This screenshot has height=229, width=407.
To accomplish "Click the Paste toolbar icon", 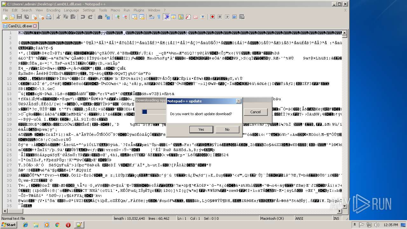I will pos(73,17).
